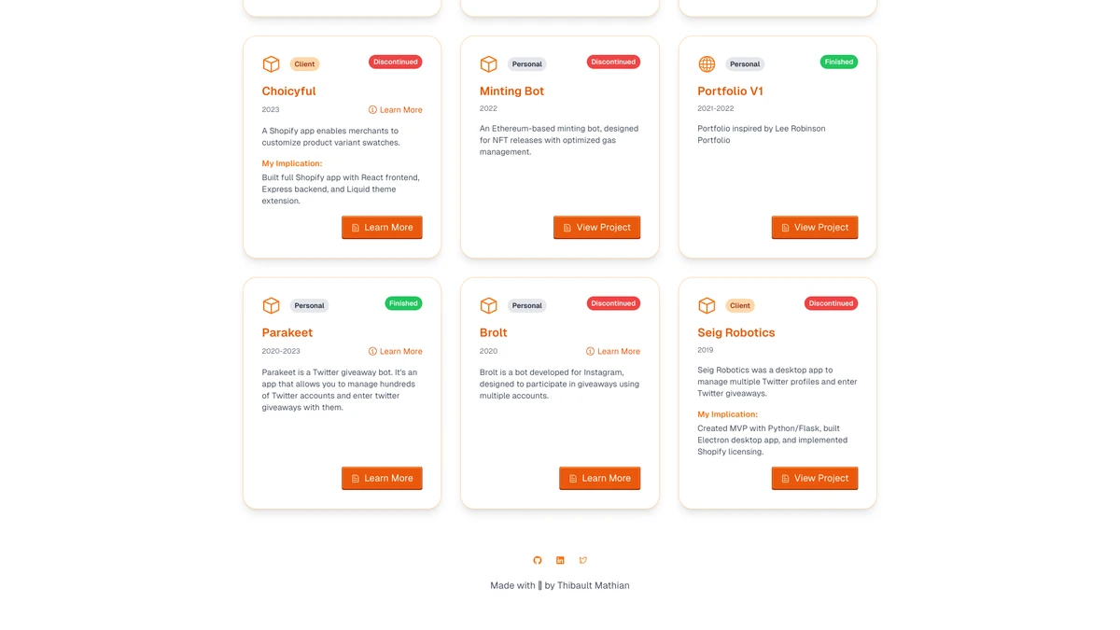Click the Discontinued badge on Minting Bot
Viewport: 1120px width, 630px height.
tap(613, 62)
